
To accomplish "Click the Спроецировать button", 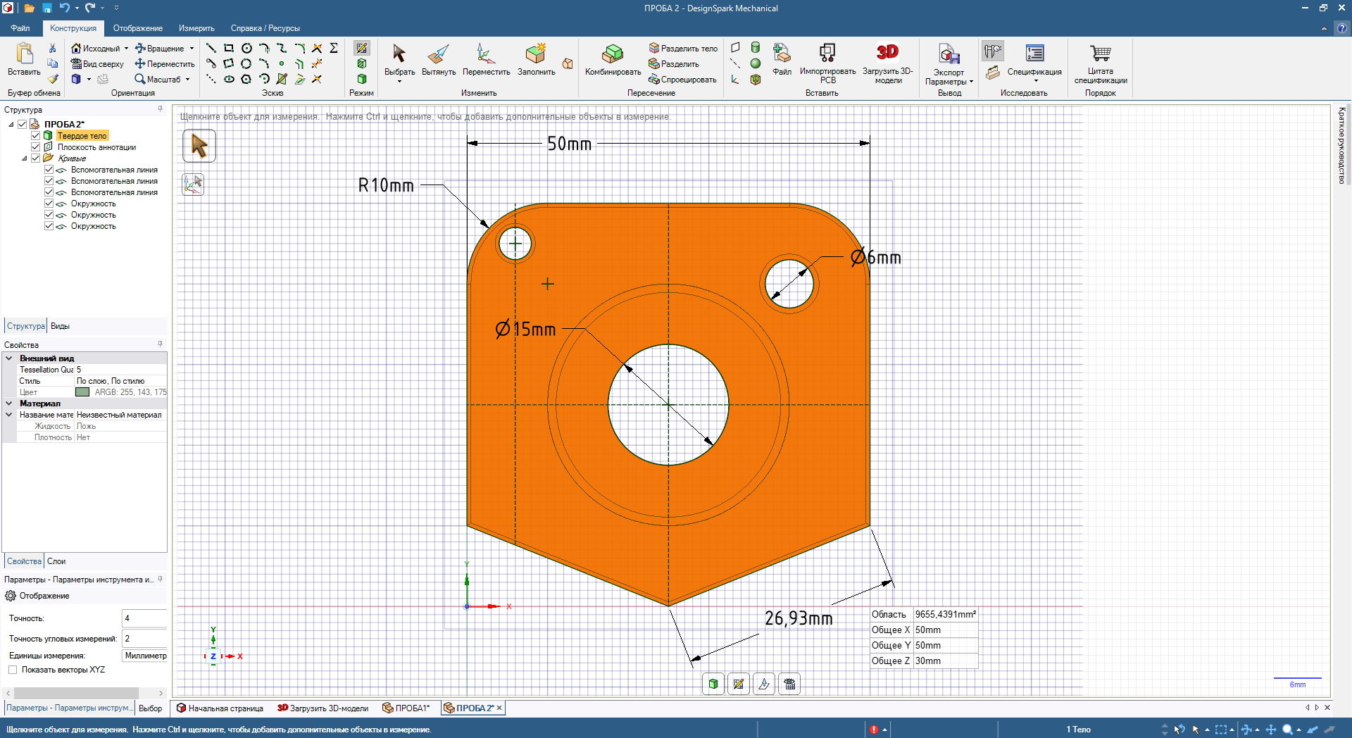I will [683, 80].
